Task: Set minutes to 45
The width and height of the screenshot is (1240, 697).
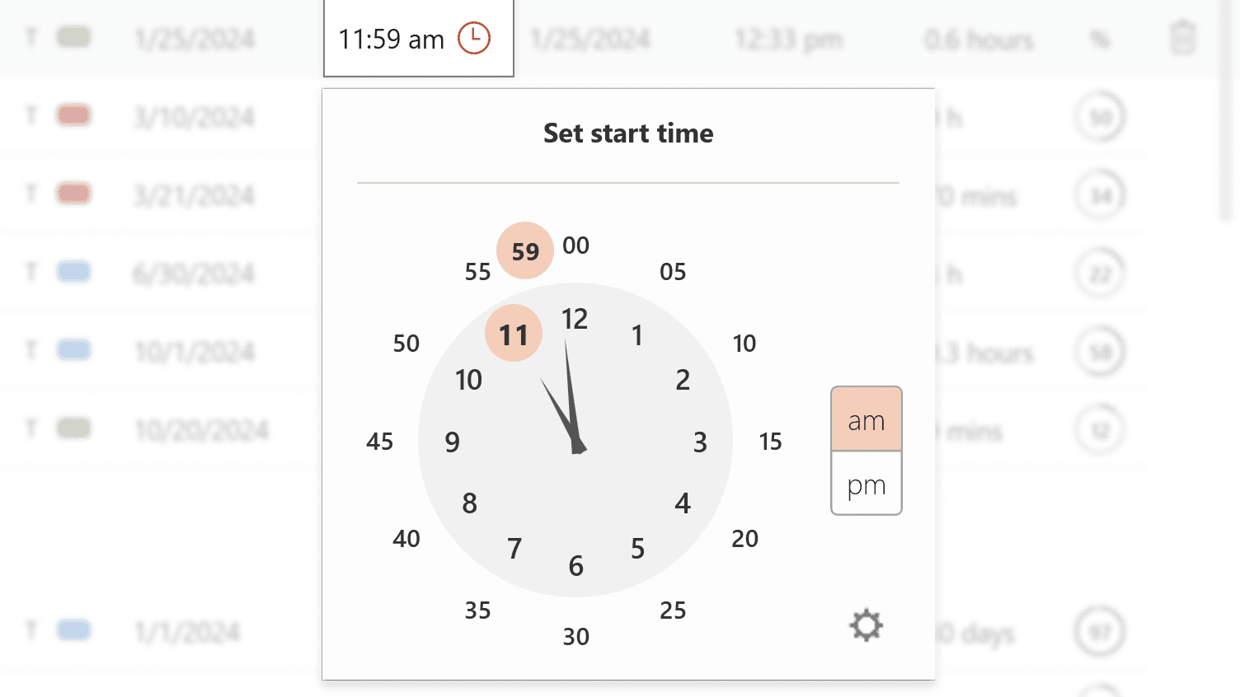Action: click(379, 442)
